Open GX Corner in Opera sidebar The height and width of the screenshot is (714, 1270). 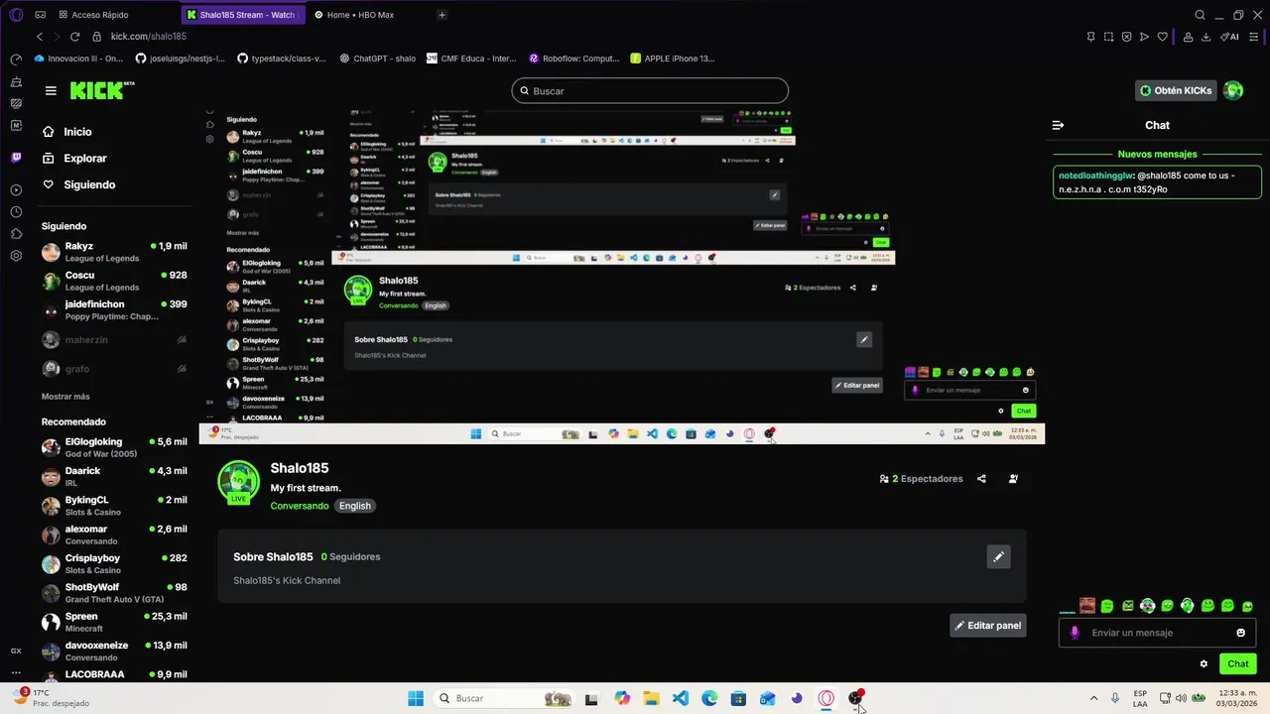pos(16,651)
